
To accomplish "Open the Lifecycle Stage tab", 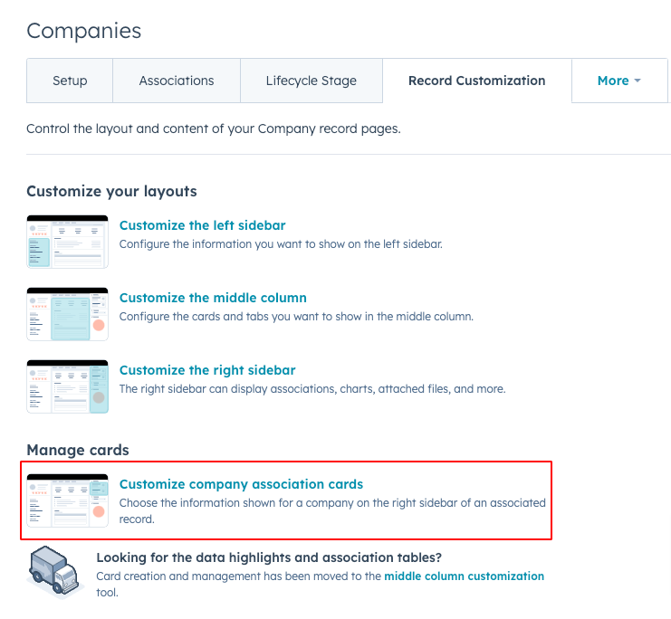I will click(x=312, y=81).
